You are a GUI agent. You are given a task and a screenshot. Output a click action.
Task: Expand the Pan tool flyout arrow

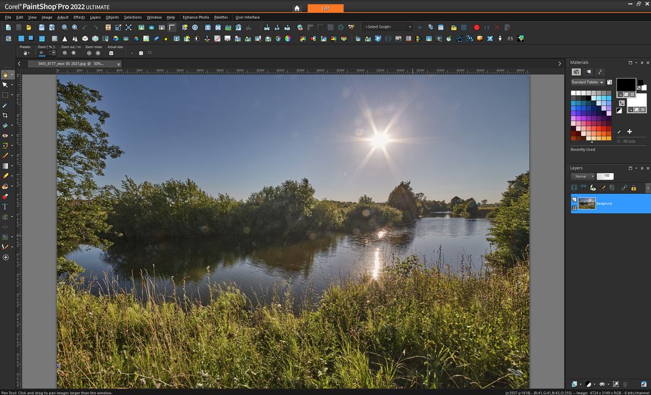[12, 74]
